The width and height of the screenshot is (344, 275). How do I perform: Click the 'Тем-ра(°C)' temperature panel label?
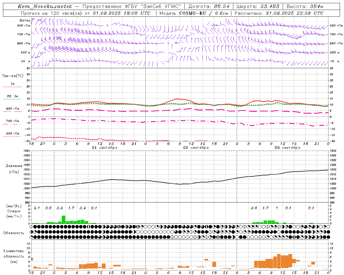click(x=13, y=76)
